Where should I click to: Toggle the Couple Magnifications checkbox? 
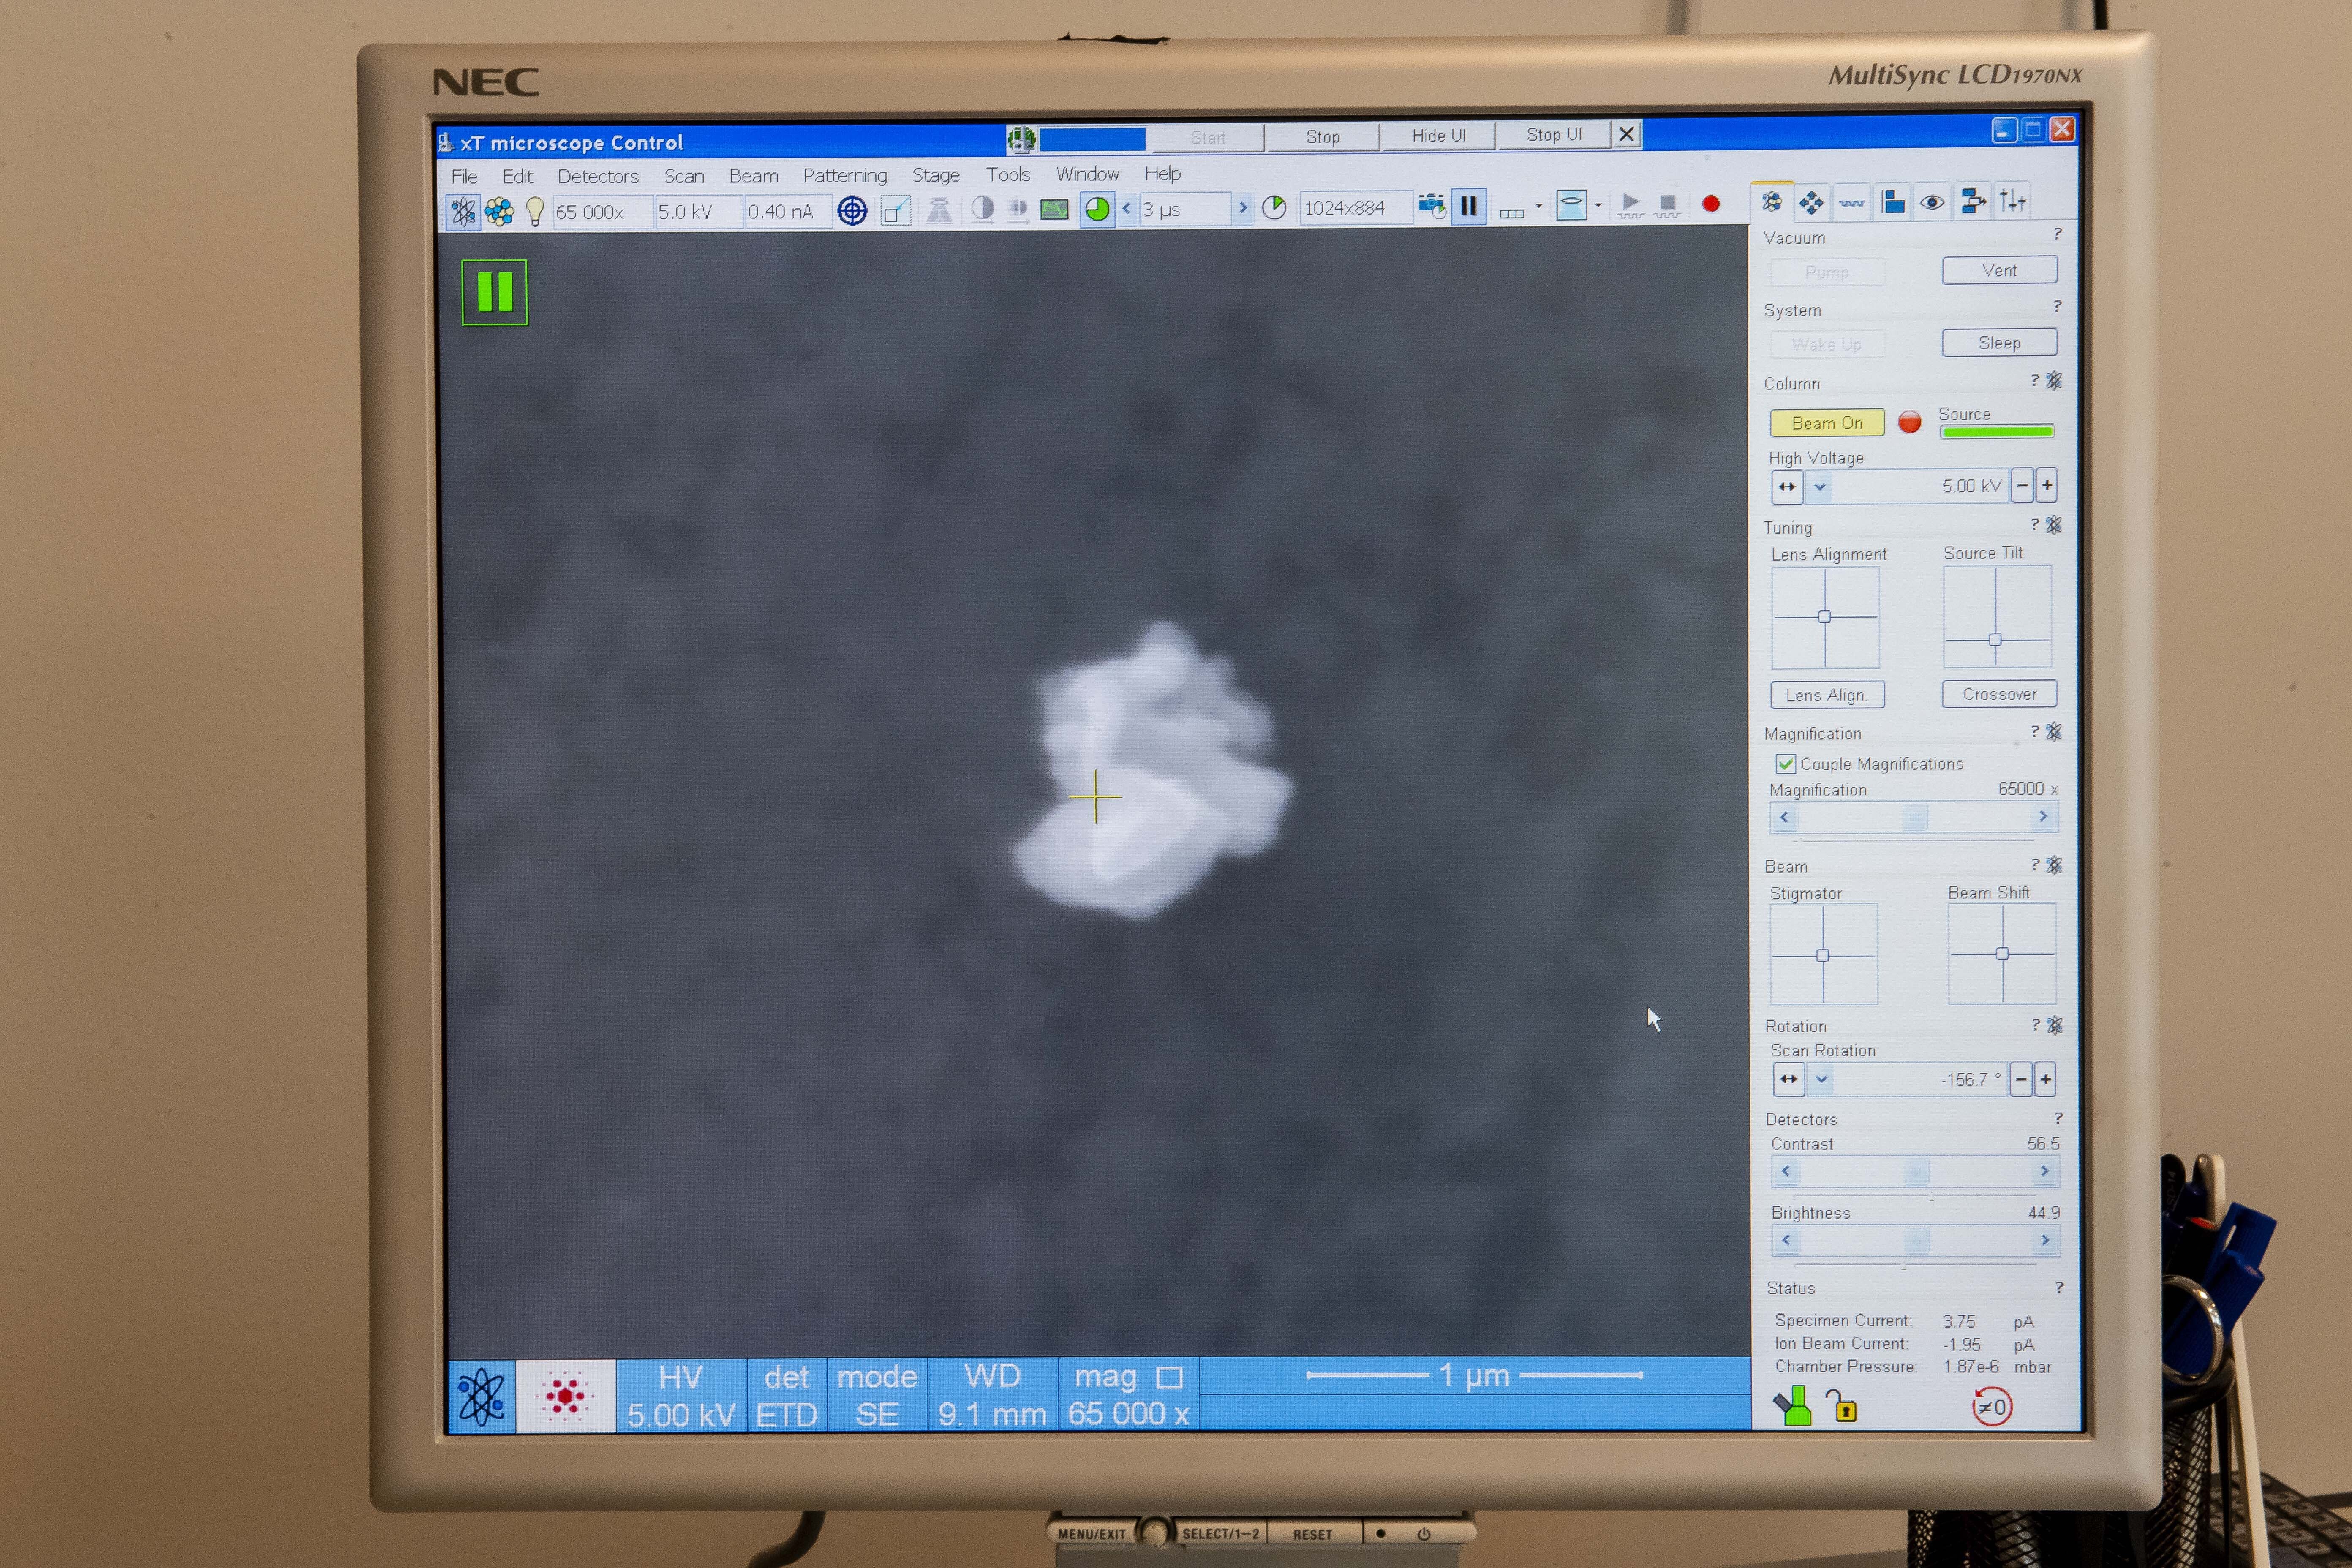(1785, 764)
